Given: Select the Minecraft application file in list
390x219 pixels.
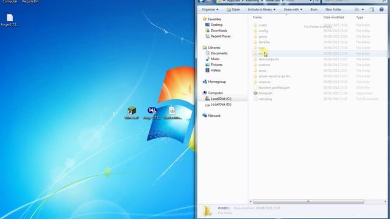Looking at the screenshot, I should 266,93.
